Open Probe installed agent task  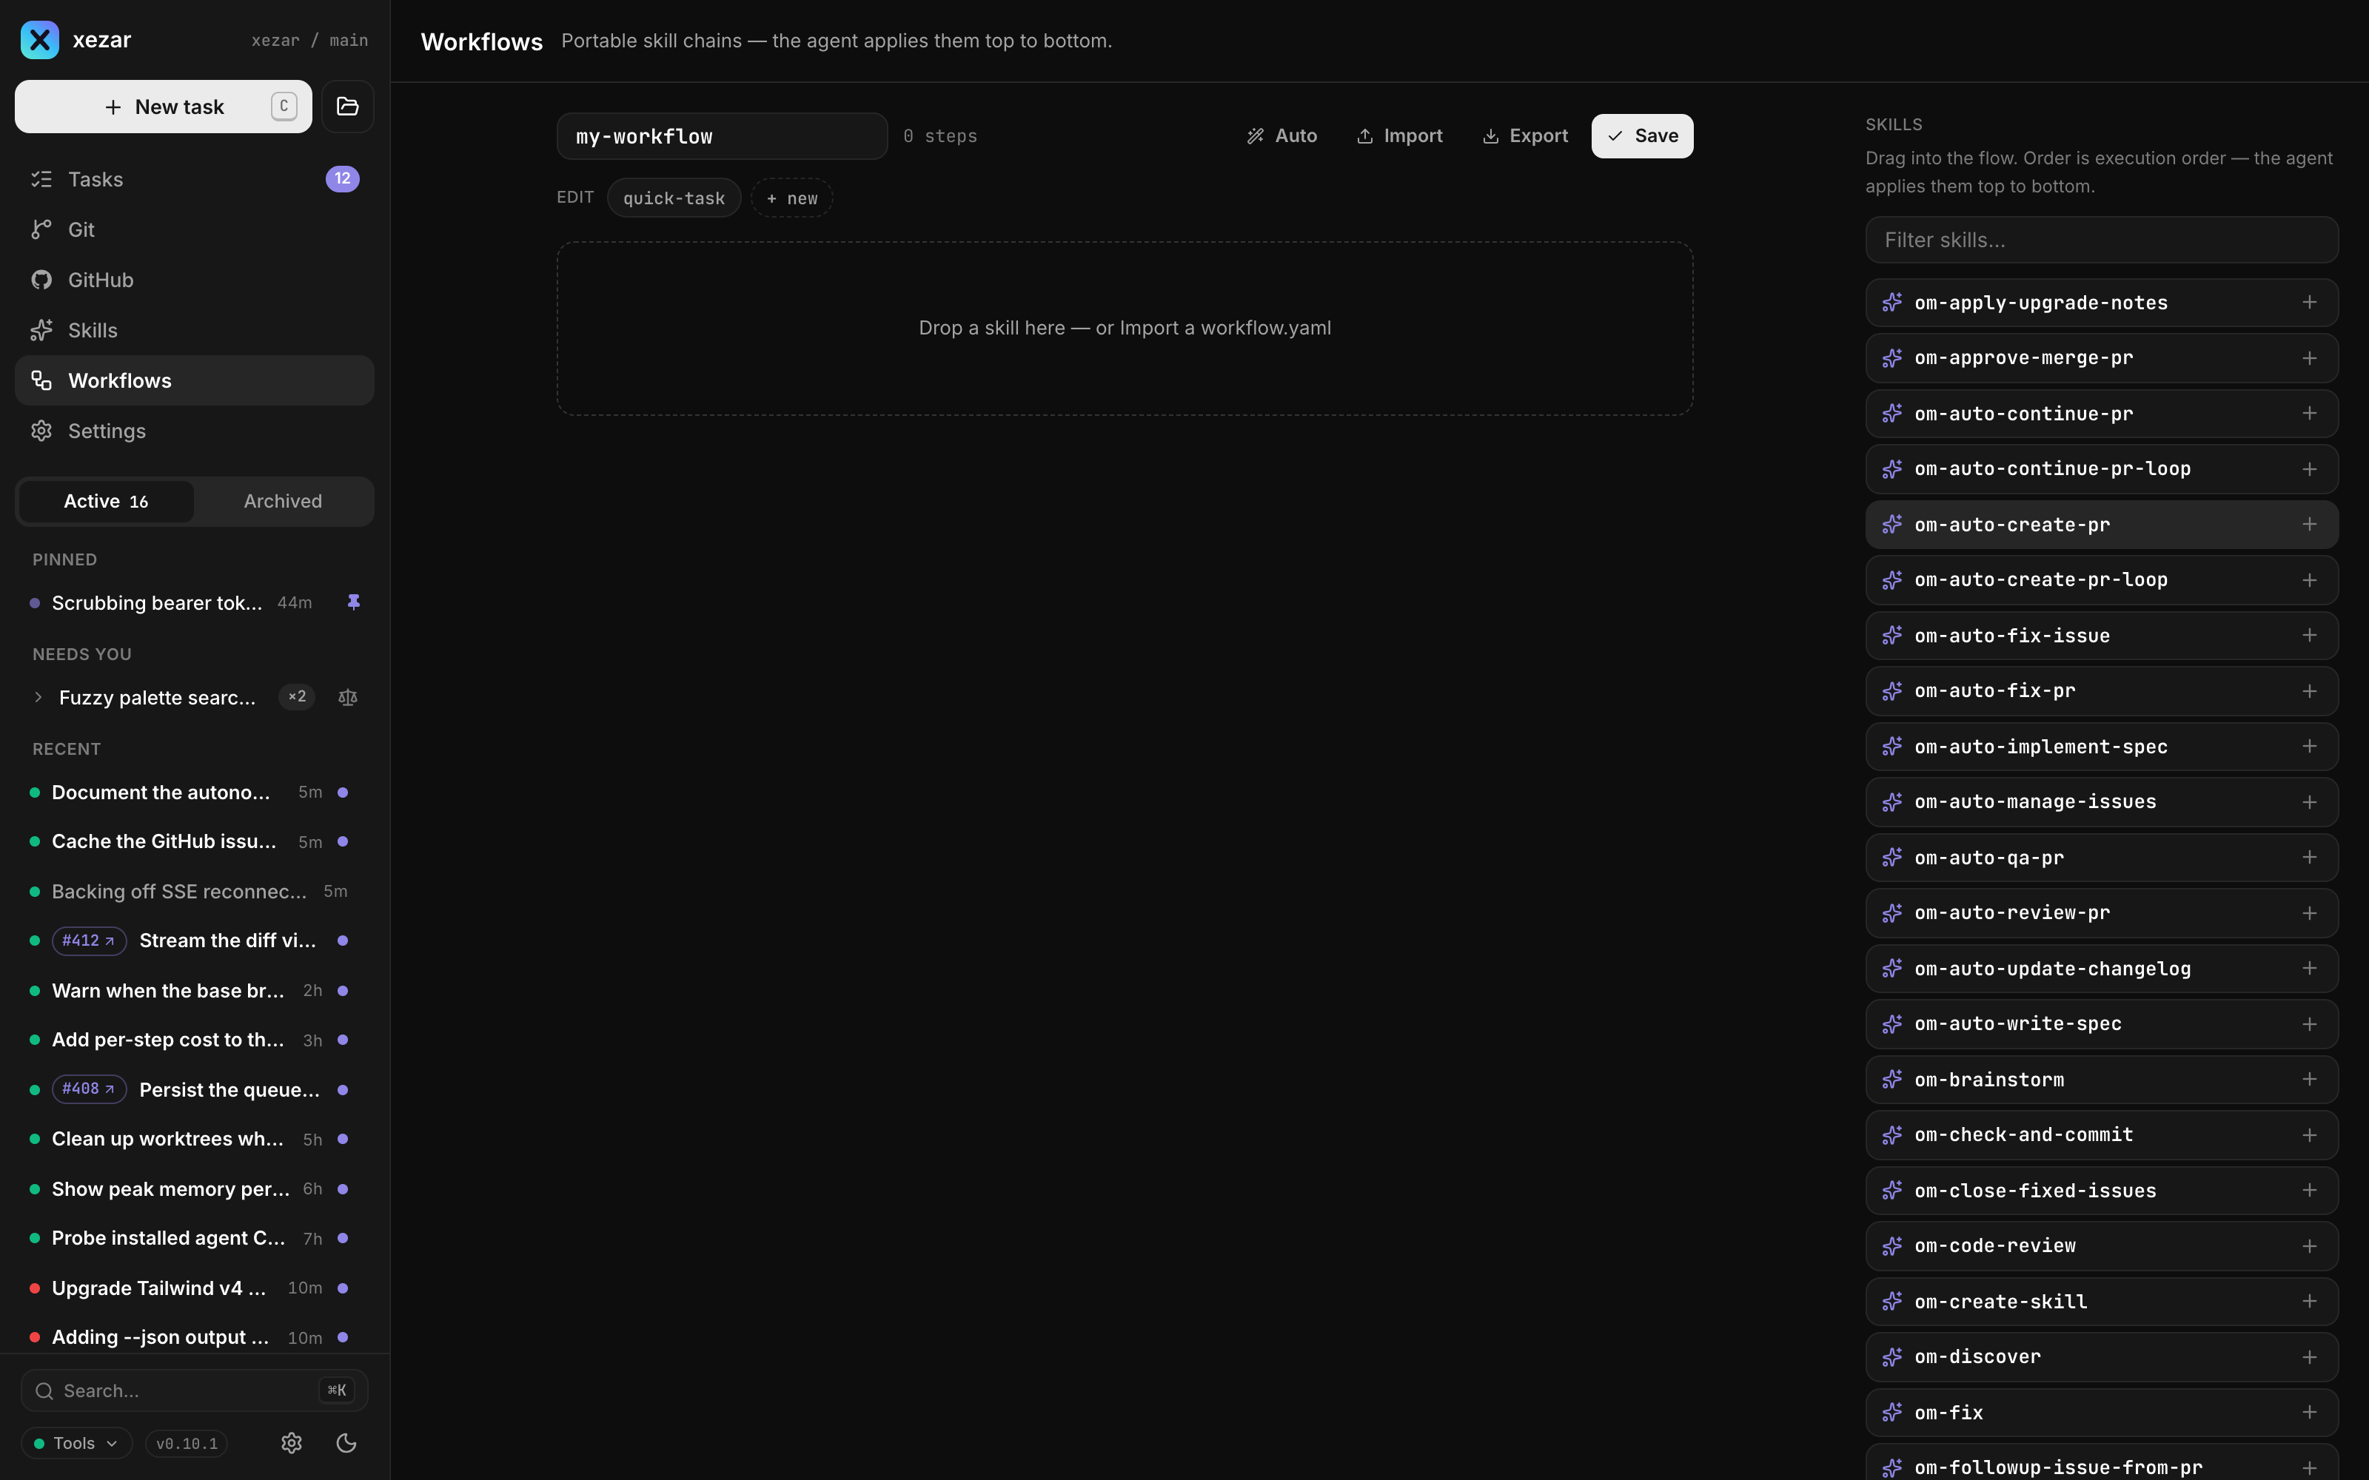194,1238
